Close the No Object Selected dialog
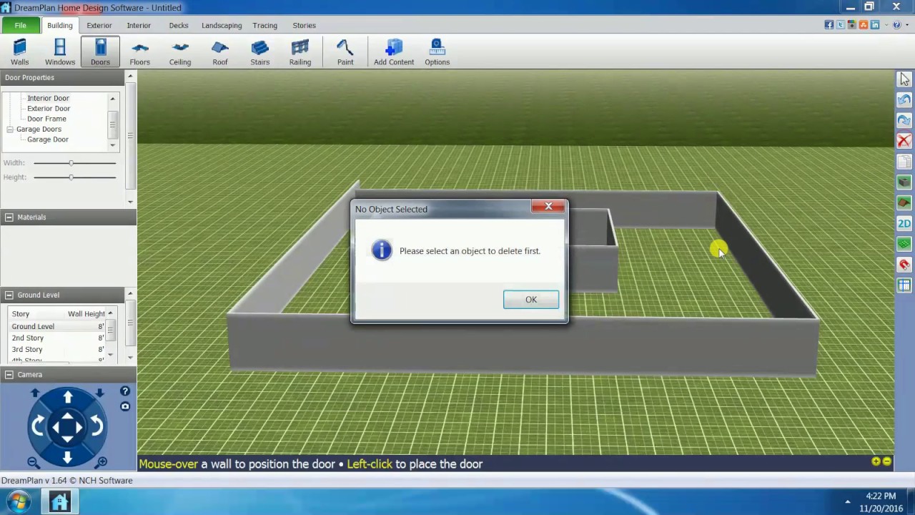 pos(548,206)
